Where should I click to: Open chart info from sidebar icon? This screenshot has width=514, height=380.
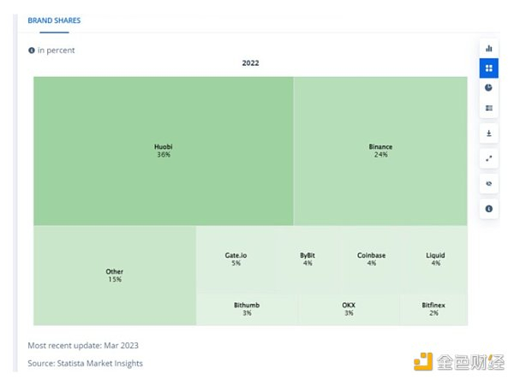tap(489, 208)
